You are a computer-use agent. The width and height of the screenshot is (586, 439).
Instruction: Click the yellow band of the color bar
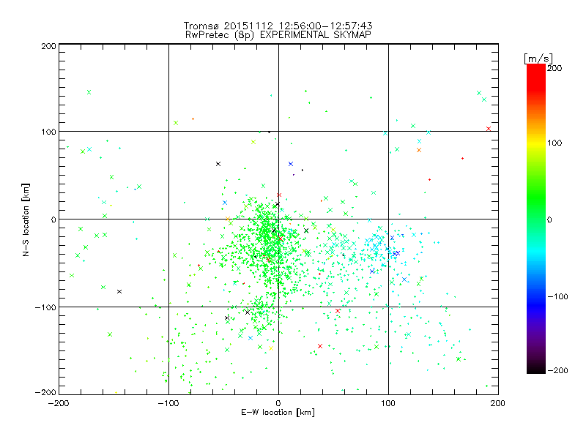[x=536, y=143]
